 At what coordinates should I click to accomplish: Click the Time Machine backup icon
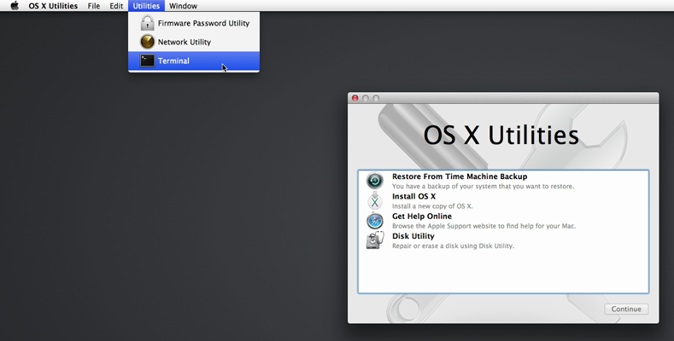click(375, 181)
